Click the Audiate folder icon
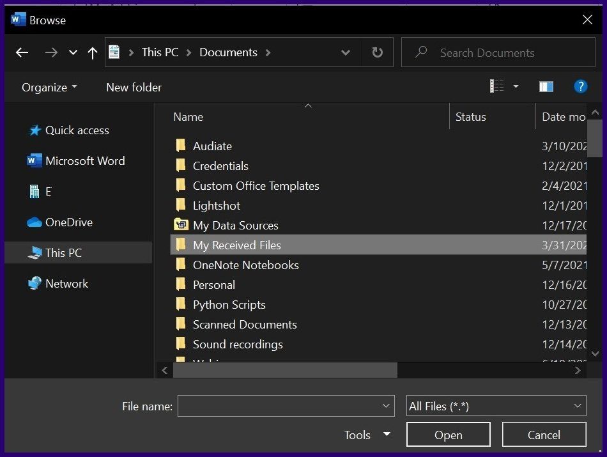This screenshot has width=607, height=457. click(x=180, y=145)
